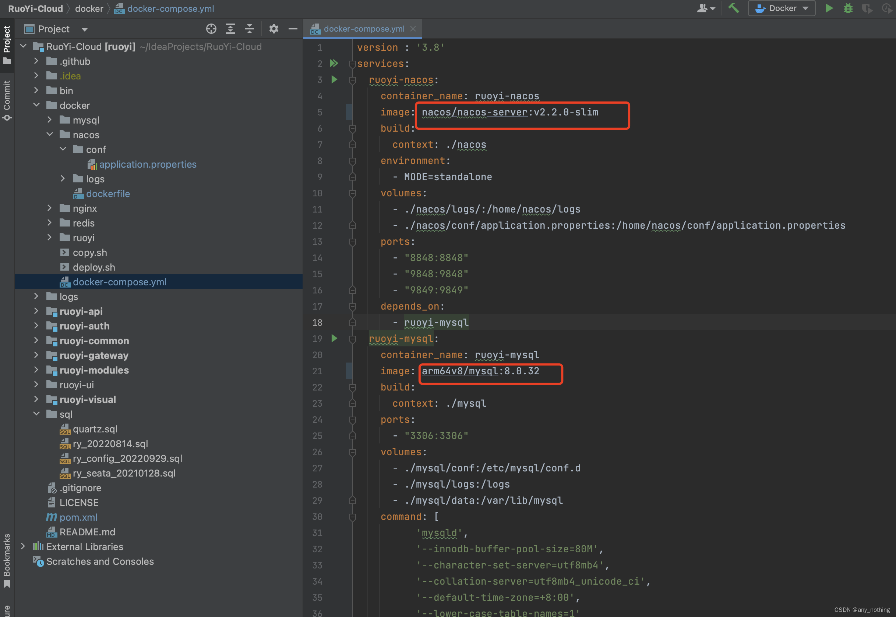896x617 pixels.
Task: Click the Build project hammer icon
Action: (x=733, y=8)
